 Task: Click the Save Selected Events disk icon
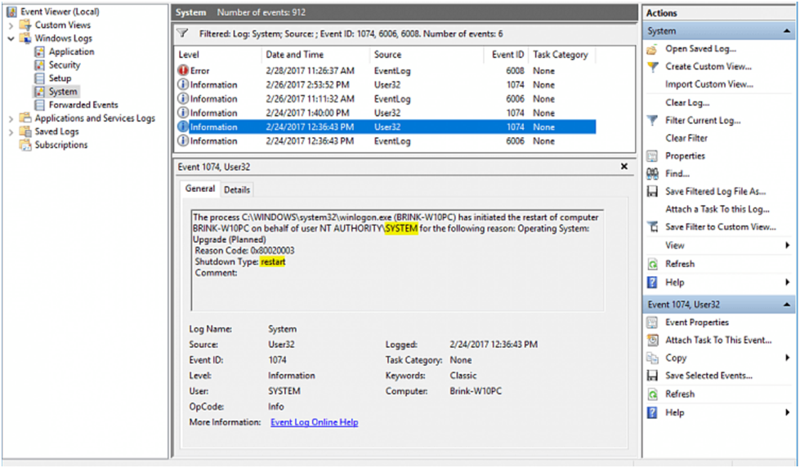pos(652,376)
